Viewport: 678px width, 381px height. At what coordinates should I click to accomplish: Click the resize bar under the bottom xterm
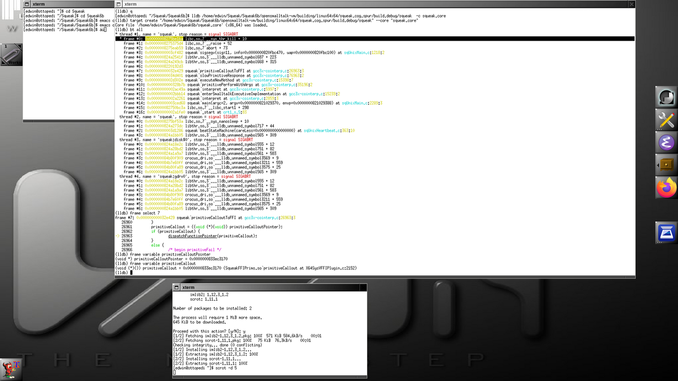[270, 378]
